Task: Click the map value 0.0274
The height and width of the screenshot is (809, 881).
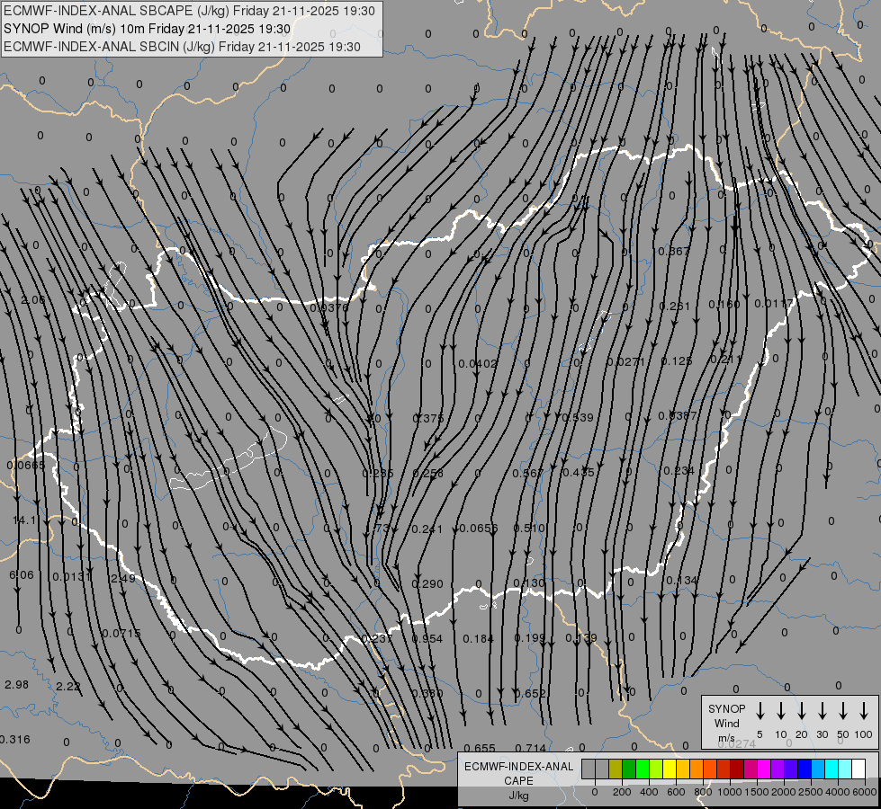Action: (x=737, y=744)
